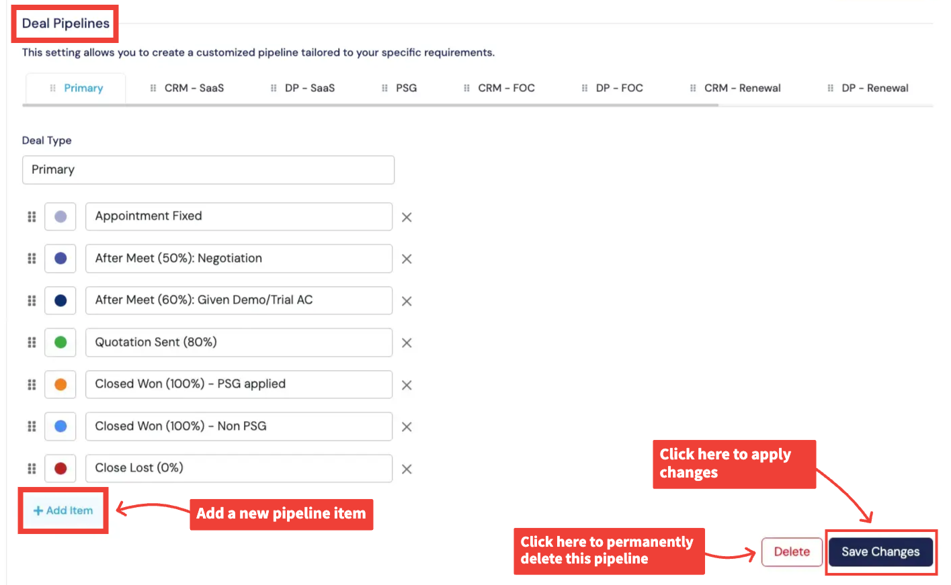Click the After Meet (50%) Negotiation text field

239,259
